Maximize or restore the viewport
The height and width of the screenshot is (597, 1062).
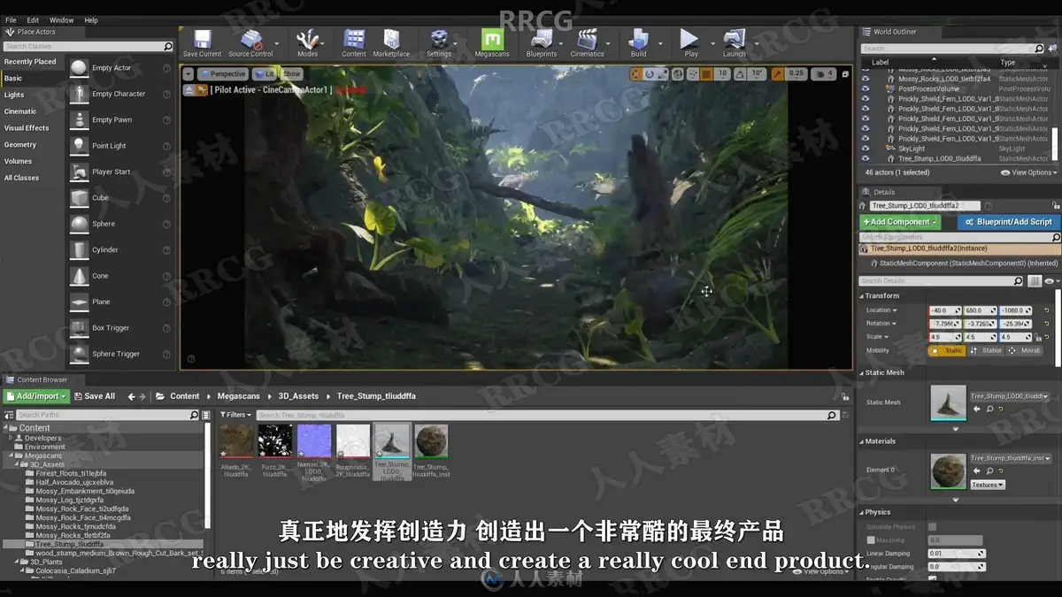[x=843, y=74]
